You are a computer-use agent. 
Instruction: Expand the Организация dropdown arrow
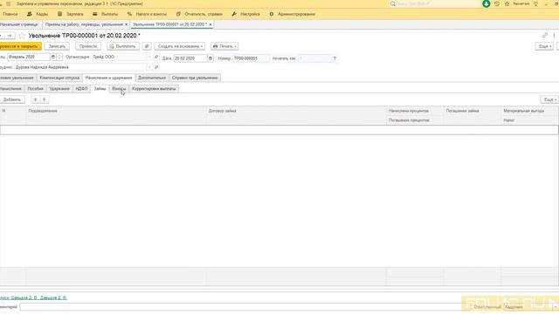click(x=149, y=57)
